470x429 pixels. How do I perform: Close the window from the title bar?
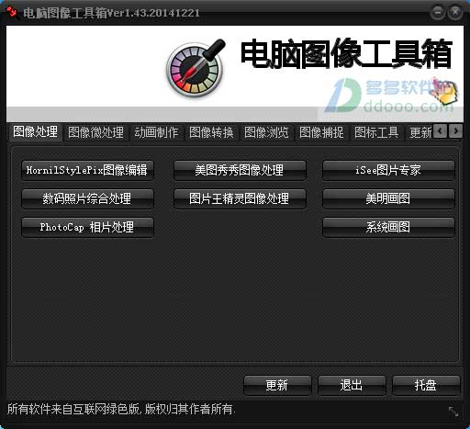coord(455,13)
